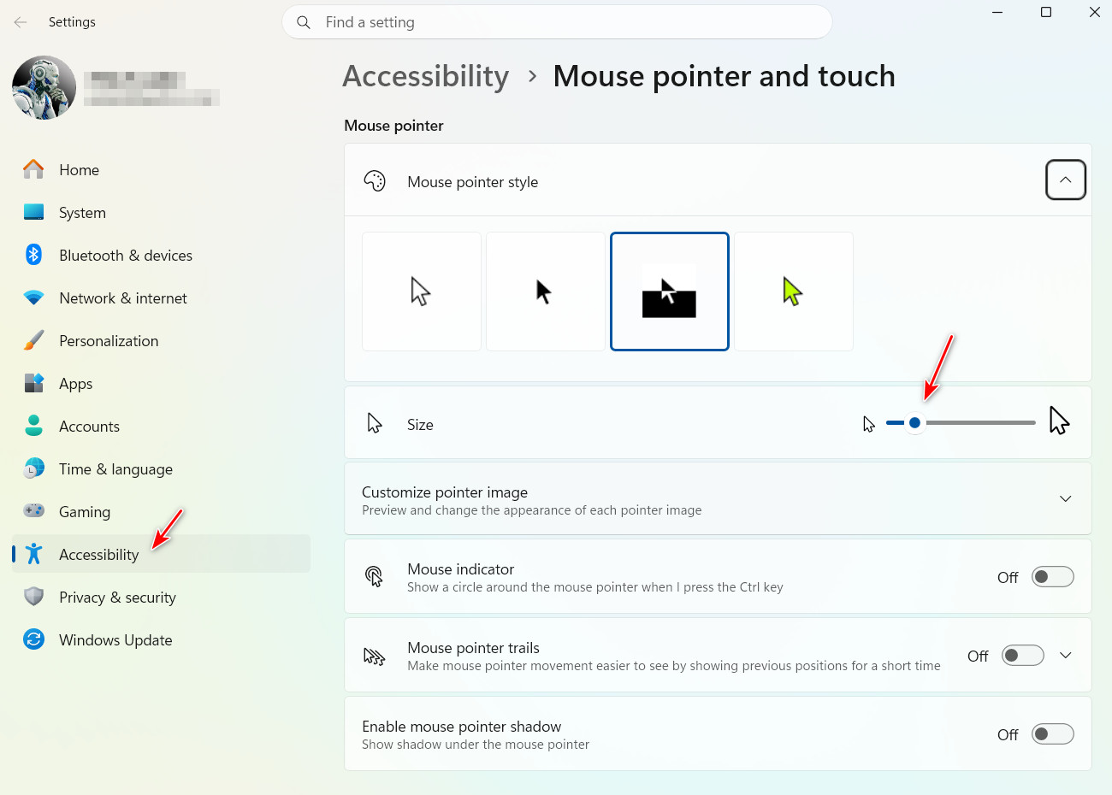This screenshot has height=795, width=1112.
Task: Minimize the Settings window
Action: 997,12
